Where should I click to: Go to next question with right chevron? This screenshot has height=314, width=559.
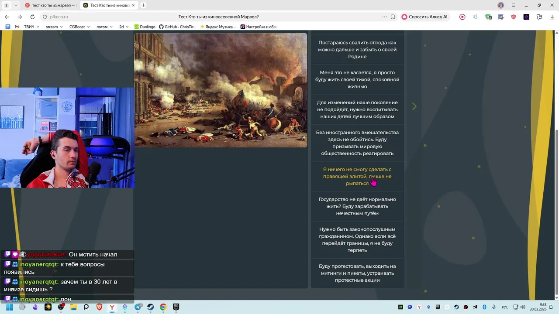[x=414, y=106]
